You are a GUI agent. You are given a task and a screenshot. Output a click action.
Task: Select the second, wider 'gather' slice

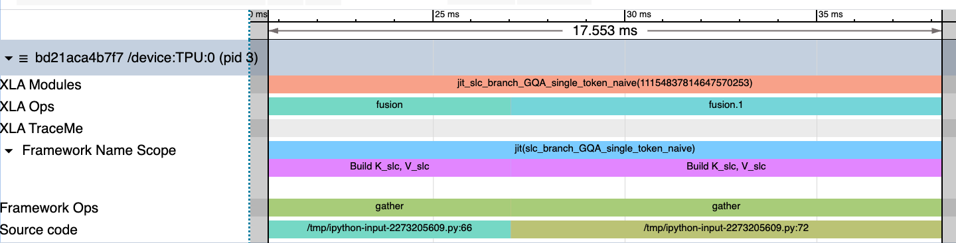tap(726, 207)
